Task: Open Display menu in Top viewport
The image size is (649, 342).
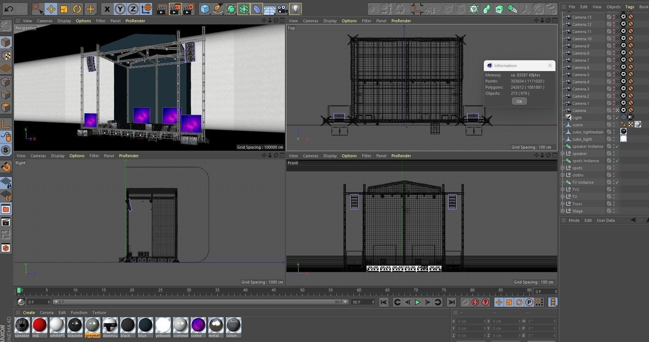Action: [330, 21]
